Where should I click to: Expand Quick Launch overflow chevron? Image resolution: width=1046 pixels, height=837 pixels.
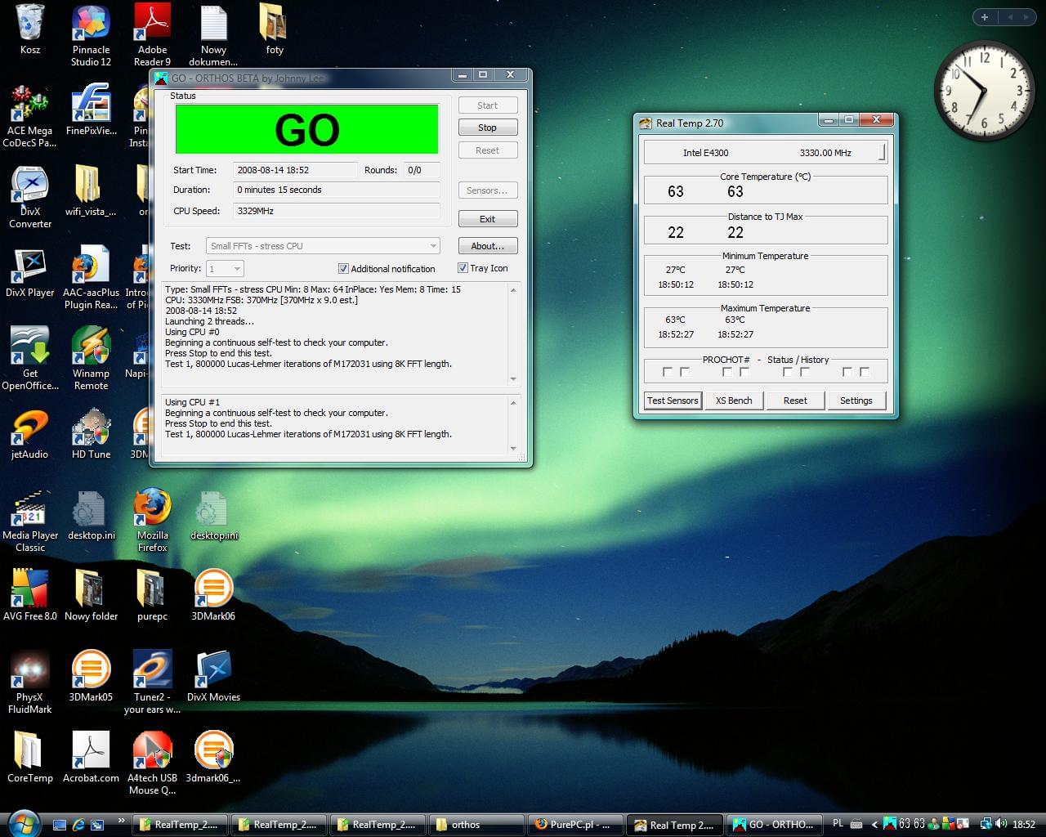pos(122,820)
